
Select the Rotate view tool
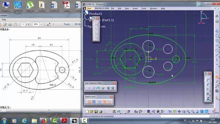click(184, 112)
